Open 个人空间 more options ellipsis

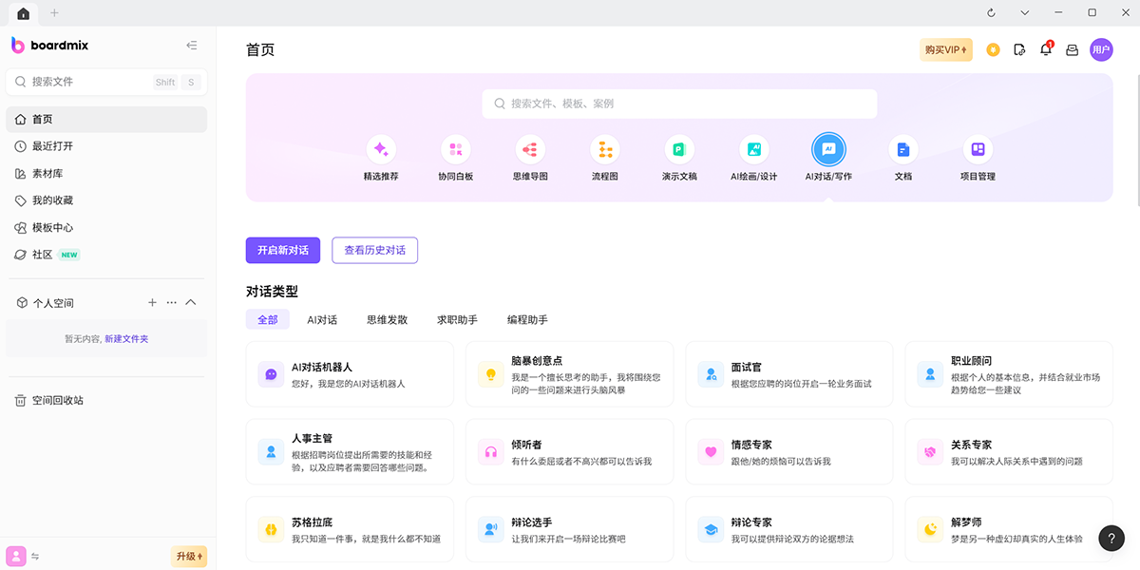[172, 303]
